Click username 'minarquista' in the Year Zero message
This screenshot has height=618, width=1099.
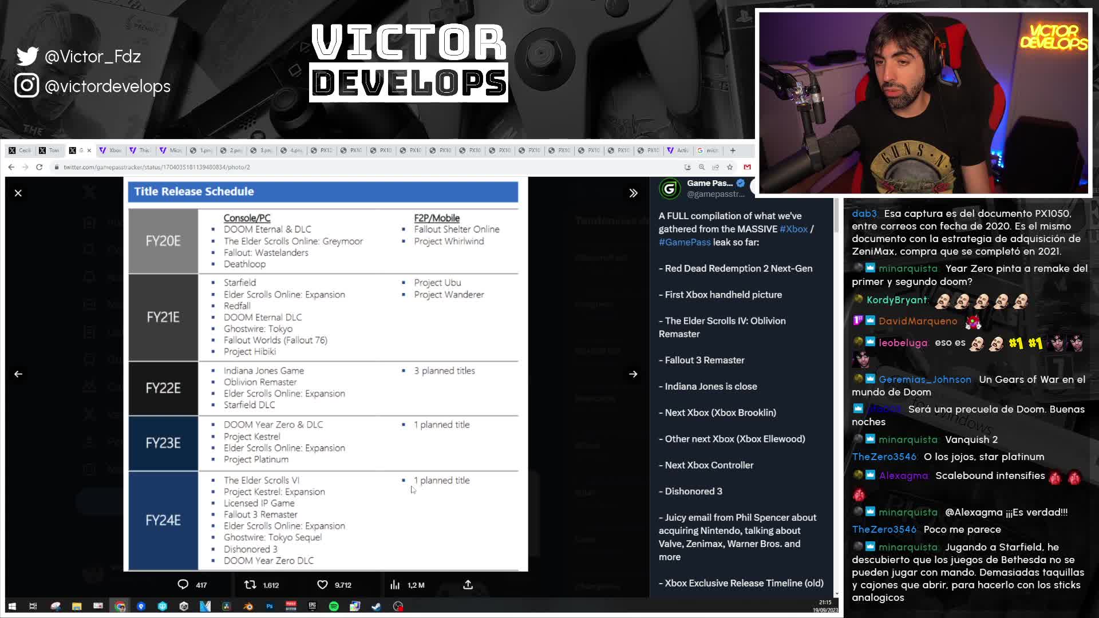pos(908,268)
